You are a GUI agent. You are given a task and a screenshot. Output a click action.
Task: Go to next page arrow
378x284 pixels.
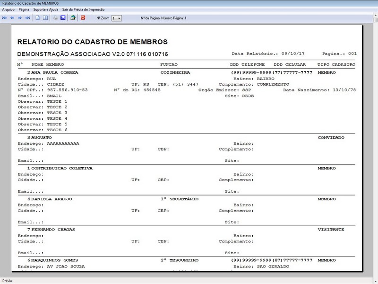pos(20,18)
